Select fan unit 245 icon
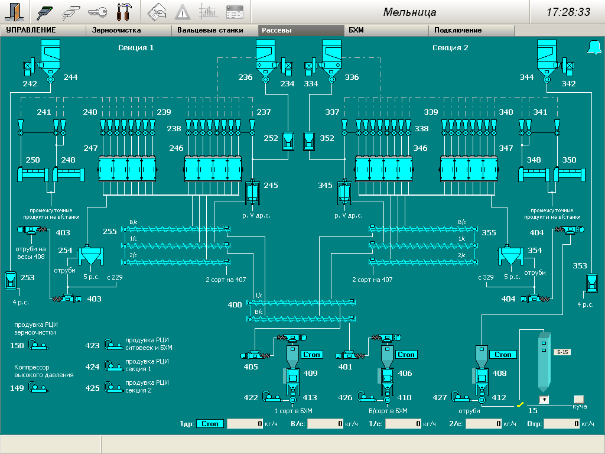The width and height of the screenshot is (605, 454). tap(253, 192)
